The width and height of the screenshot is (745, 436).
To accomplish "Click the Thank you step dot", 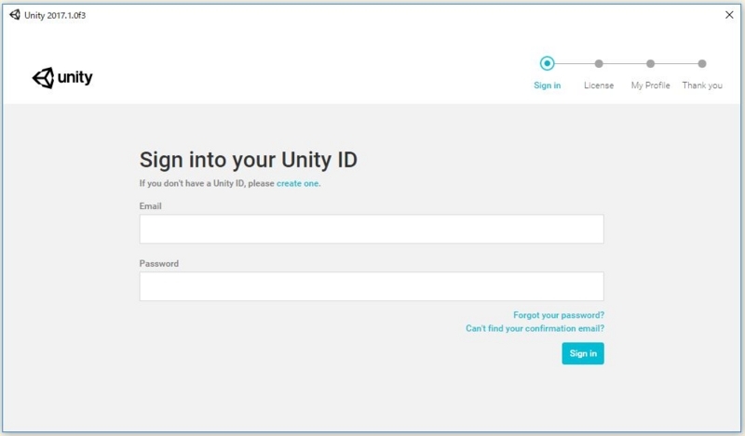I will click(x=702, y=63).
